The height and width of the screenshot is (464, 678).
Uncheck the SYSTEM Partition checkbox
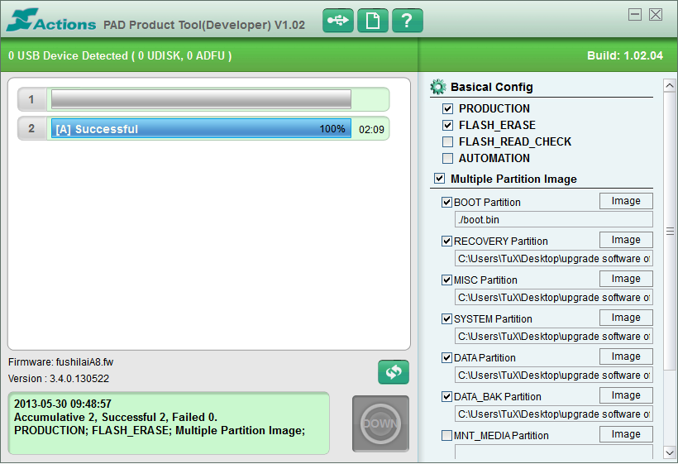[446, 319]
